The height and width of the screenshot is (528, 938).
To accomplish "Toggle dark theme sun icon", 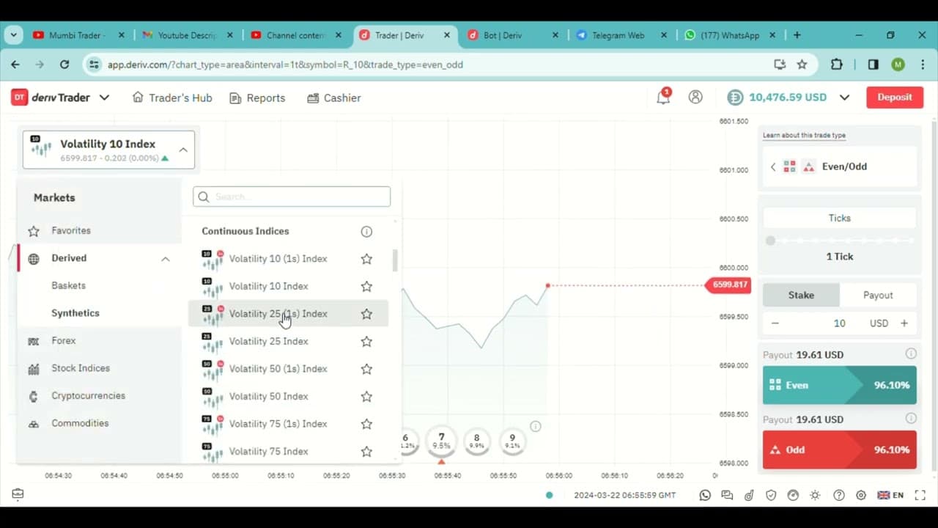I will (815, 495).
